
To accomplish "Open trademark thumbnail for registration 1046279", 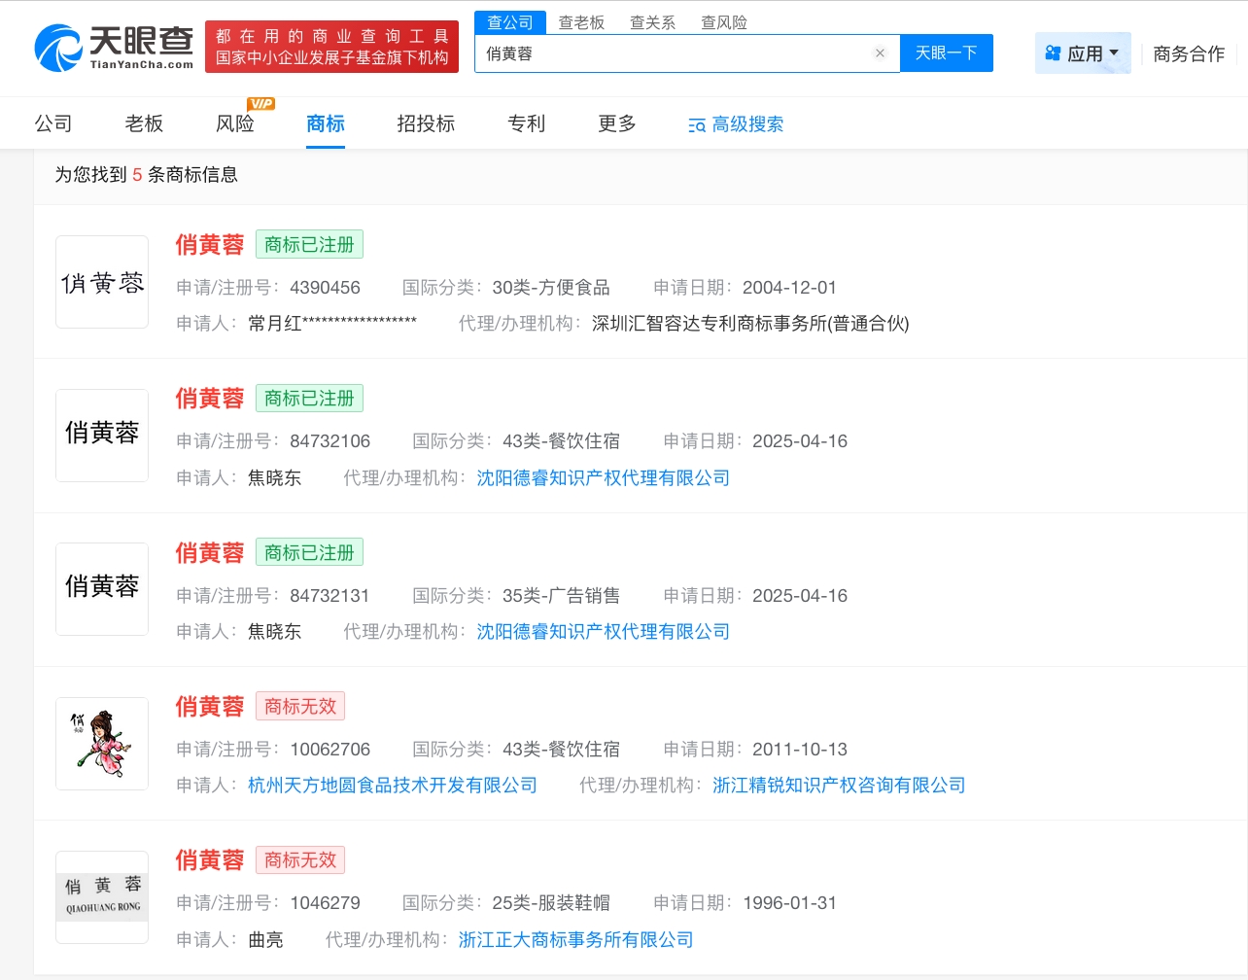I will point(102,897).
